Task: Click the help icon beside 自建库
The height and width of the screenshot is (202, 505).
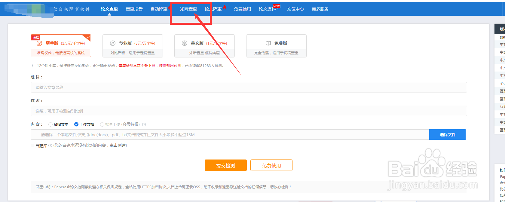Action: click(x=50, y=145)
